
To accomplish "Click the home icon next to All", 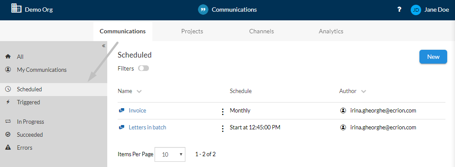I will (8, 57).
